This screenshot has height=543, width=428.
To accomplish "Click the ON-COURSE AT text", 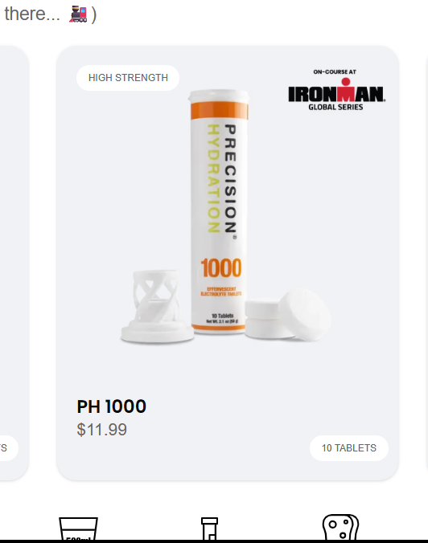I will point(335,72).
